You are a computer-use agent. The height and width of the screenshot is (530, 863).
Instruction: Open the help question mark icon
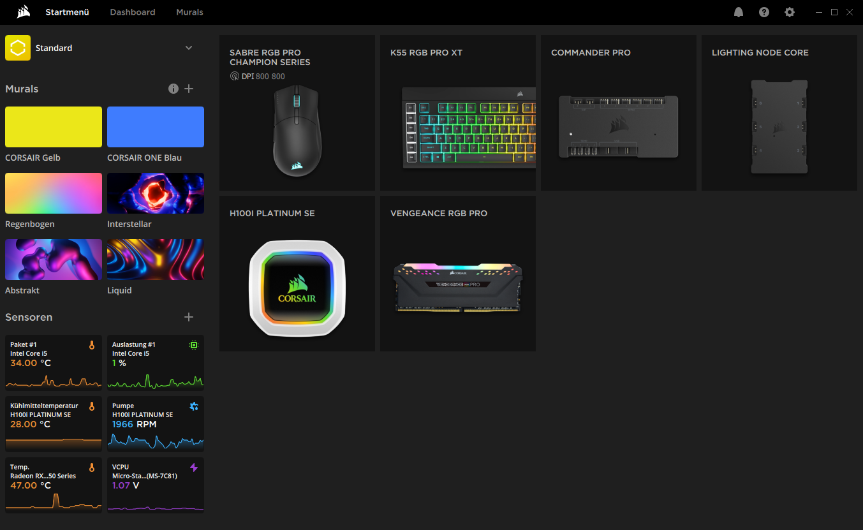764,12
